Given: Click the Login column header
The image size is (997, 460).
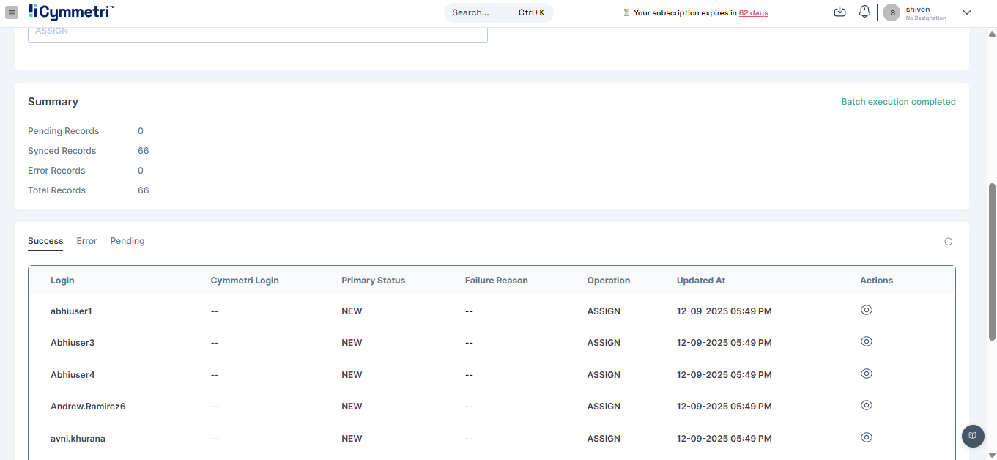Looking at the screenshot, I should [x=62, y=281].
